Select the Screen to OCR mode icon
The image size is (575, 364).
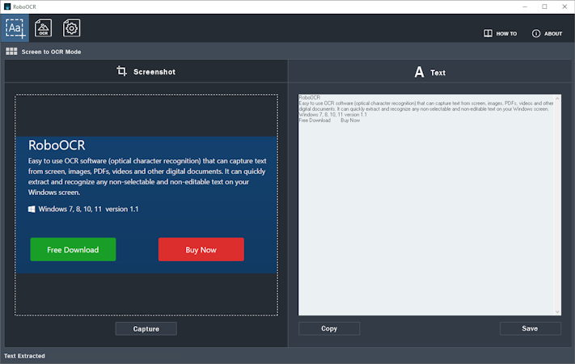[x=15, y=28]
